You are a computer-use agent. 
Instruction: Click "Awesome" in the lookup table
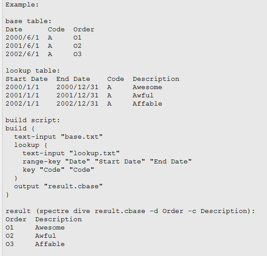tap(147, 87)
